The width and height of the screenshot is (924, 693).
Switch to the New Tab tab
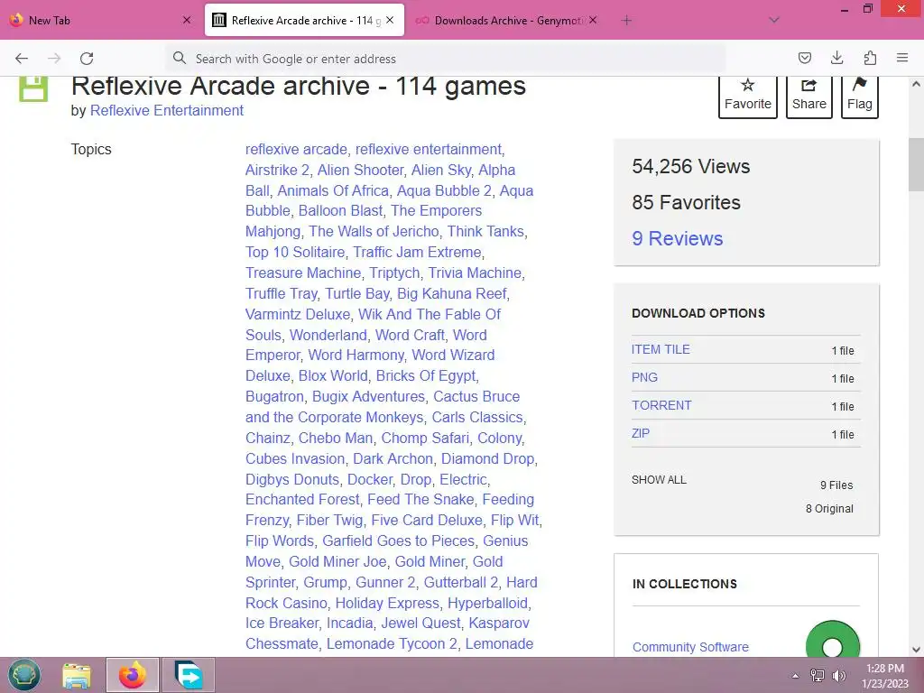[100, 20]
